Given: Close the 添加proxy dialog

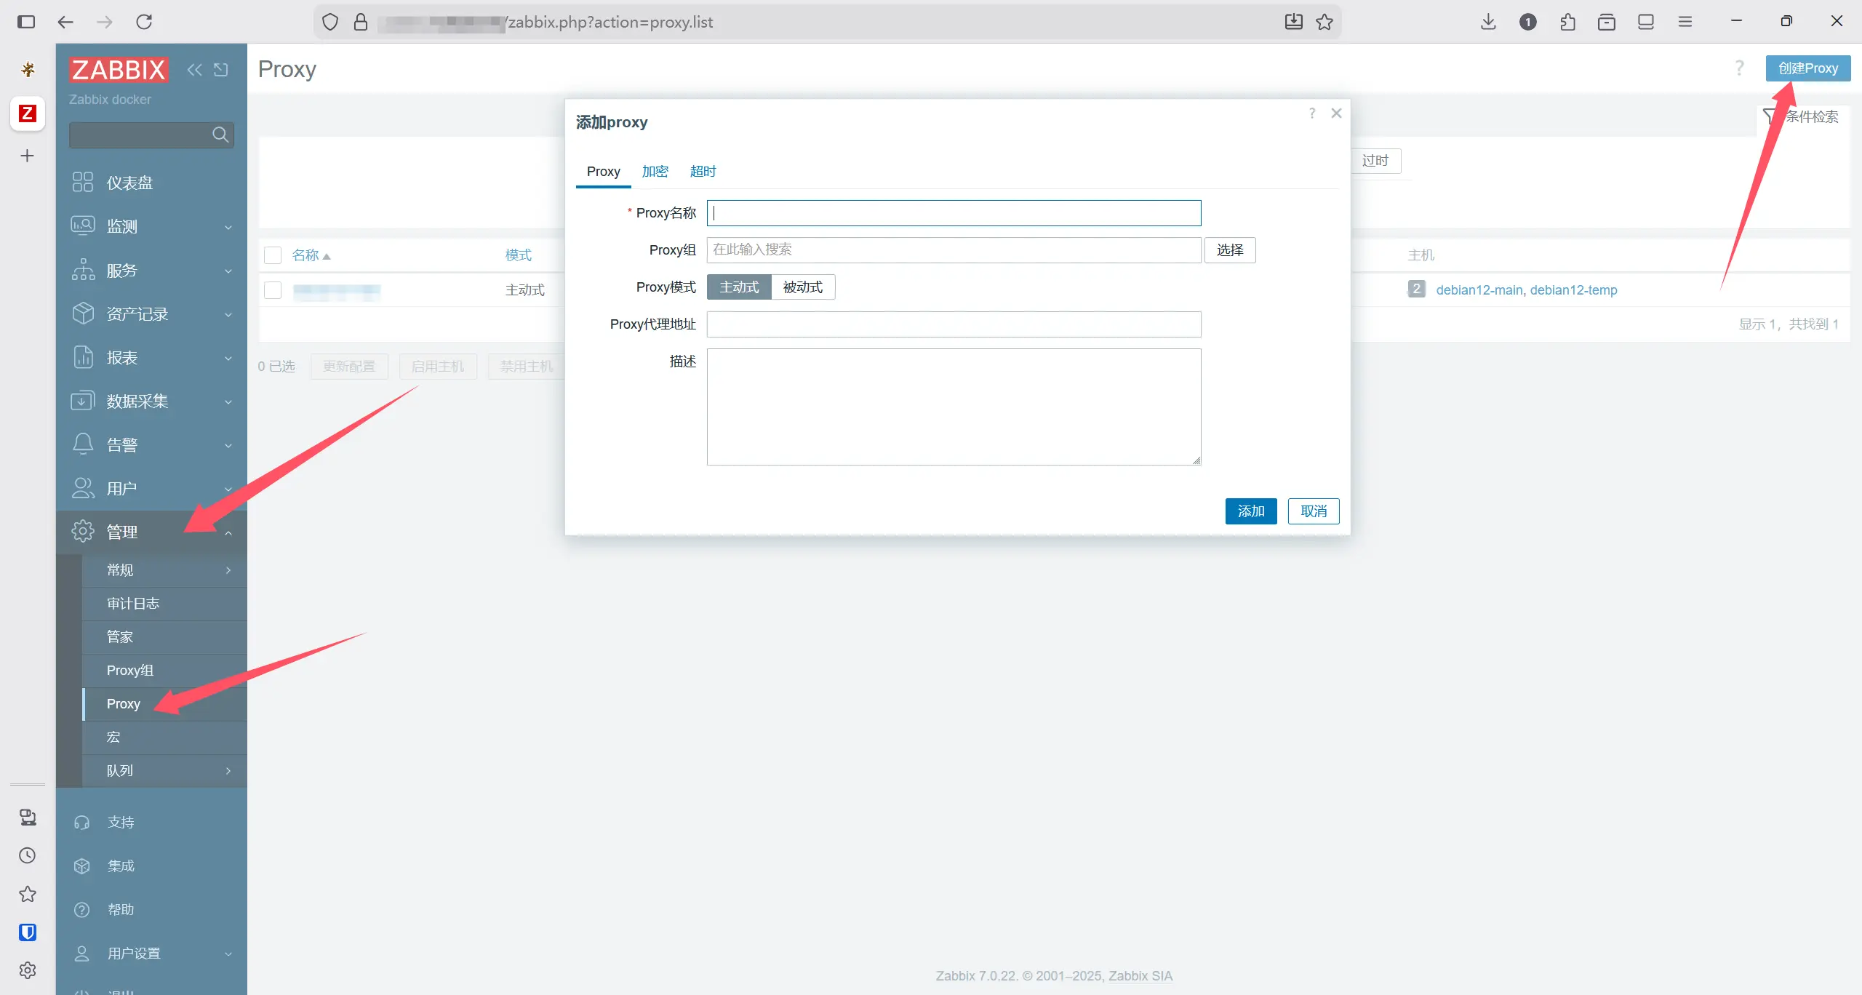Looking at the screenshot, I should point(1336,113).
